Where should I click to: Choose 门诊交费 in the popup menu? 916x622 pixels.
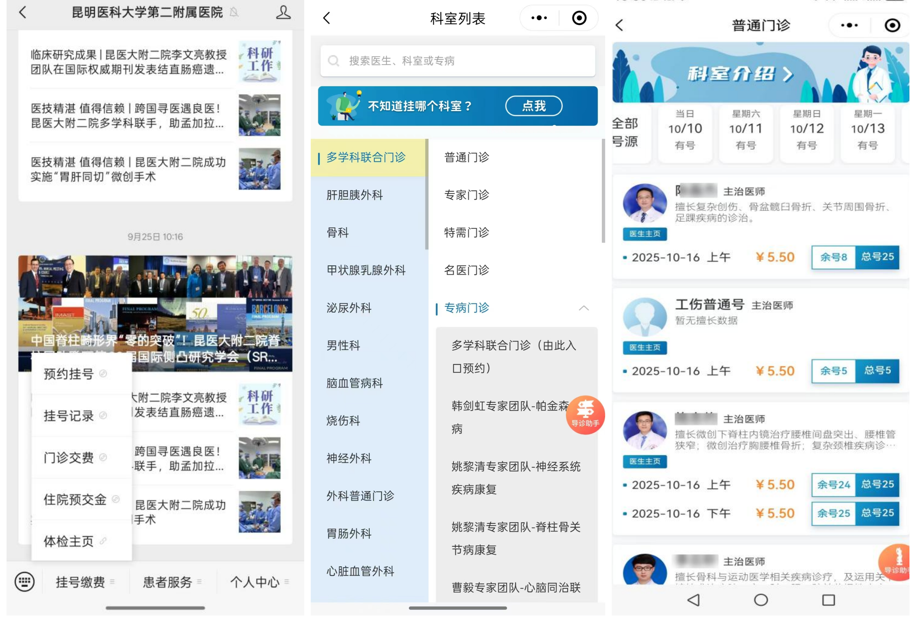point(69,457)
